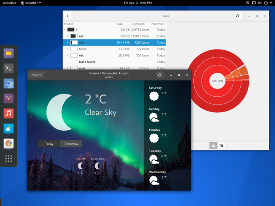Expand the root folder row
Image resolution: width=275 pixels, height=206 pixels.
(68, 68)
